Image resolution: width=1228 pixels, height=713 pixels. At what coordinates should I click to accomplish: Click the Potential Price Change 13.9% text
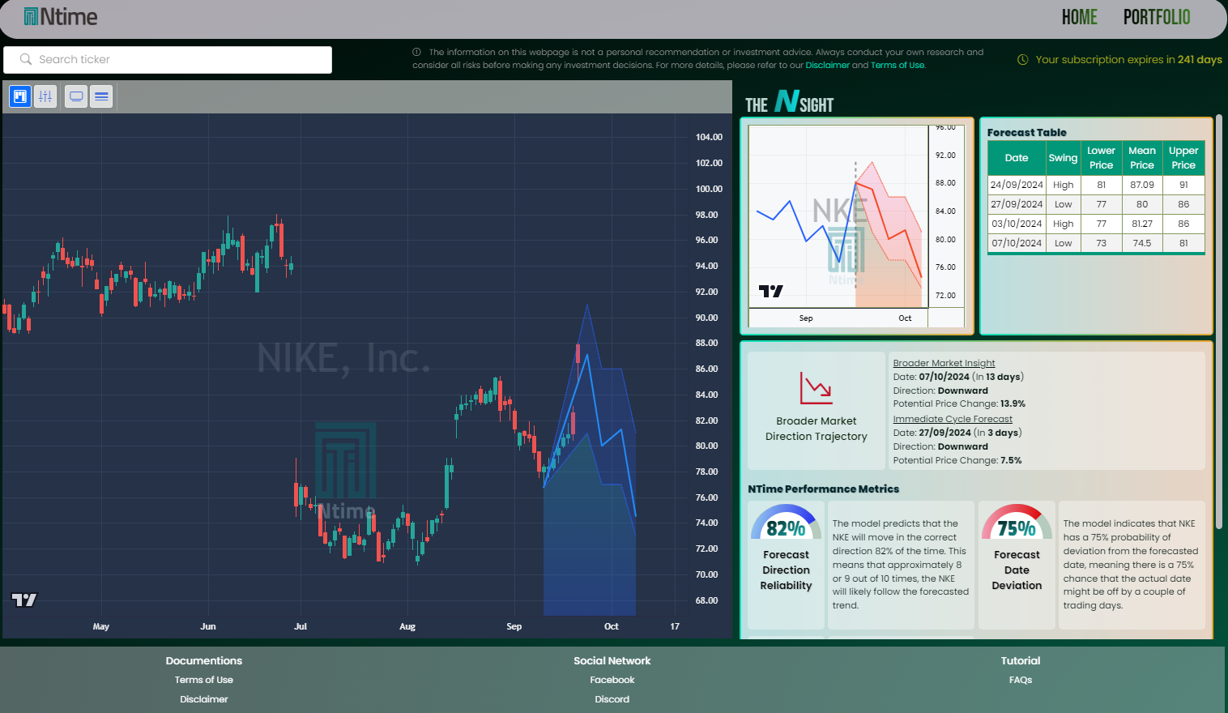pos(959,403)
